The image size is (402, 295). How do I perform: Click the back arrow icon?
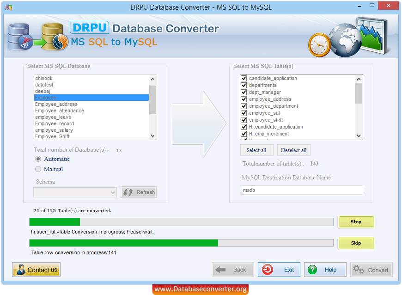(x=220, y=270)
